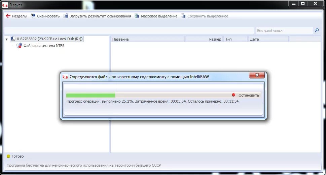Viewport: 326px width, 175px height.
Task: Open the Разделы toolbar label
Action: (20, 16)
